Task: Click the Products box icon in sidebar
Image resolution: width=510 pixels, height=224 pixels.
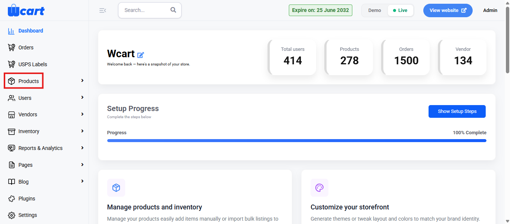Action: point(12,81)
